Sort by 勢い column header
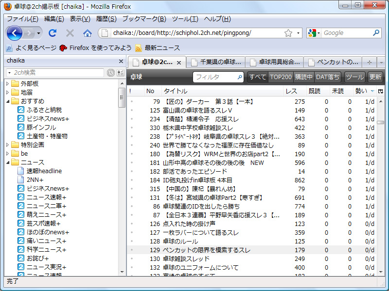Screen dimensions: 389x291 click(x=365, y=91)
